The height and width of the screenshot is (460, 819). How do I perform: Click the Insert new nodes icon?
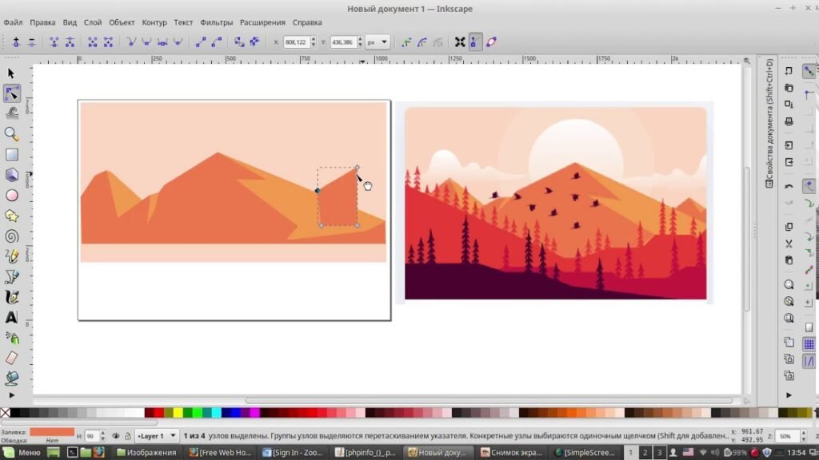pyautogui.click(x=16, y=42)
